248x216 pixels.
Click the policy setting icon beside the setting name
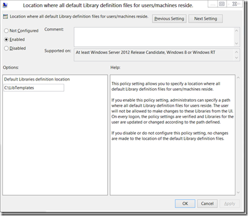click(x=5, y=17)
